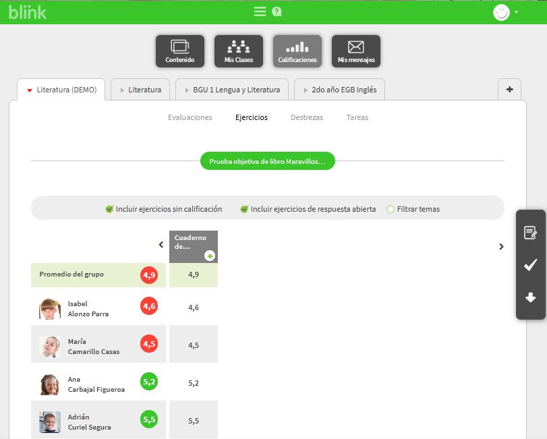Switch to the Evaluaciones tab

click(x=190, y=117)
